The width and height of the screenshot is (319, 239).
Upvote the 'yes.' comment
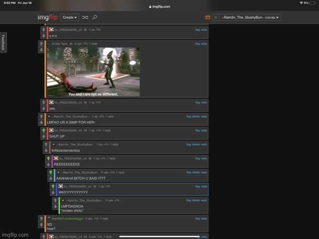pos(44,103)
